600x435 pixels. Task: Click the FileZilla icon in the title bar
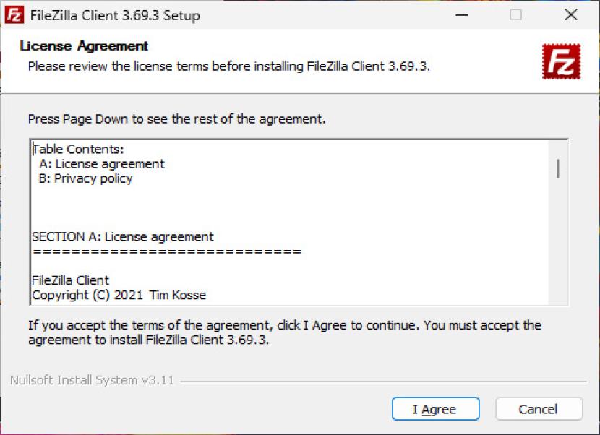pyautogui.click(x=14, y=15)
